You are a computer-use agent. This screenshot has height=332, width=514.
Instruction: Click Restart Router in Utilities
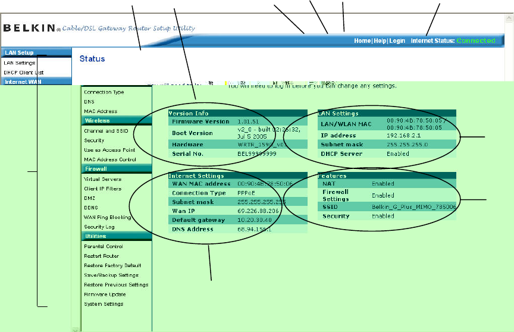click(101, 256)
